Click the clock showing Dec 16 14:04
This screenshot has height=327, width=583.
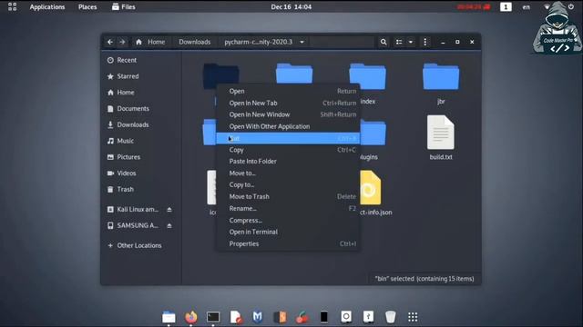(291, 6)
